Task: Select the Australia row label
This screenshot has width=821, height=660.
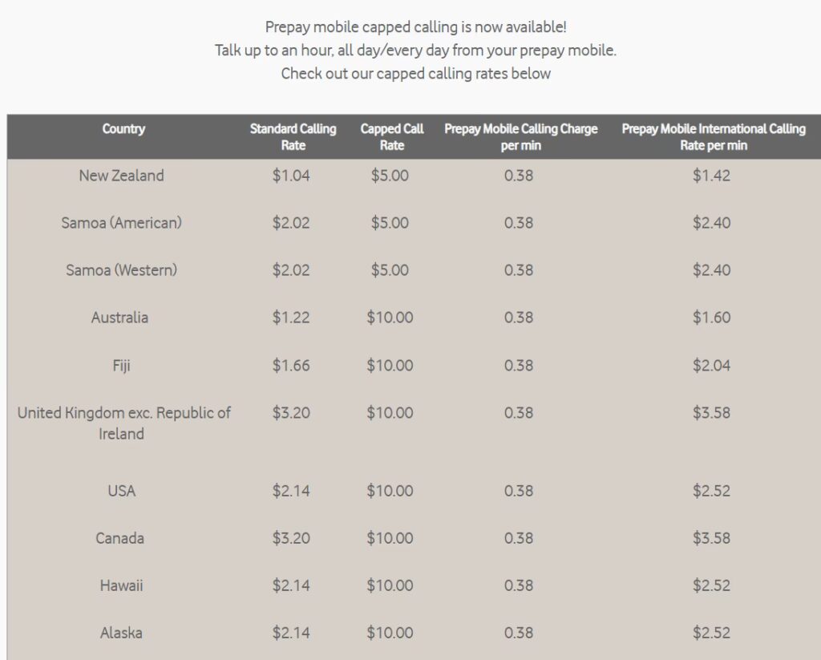Action: (x=119, y=318)
